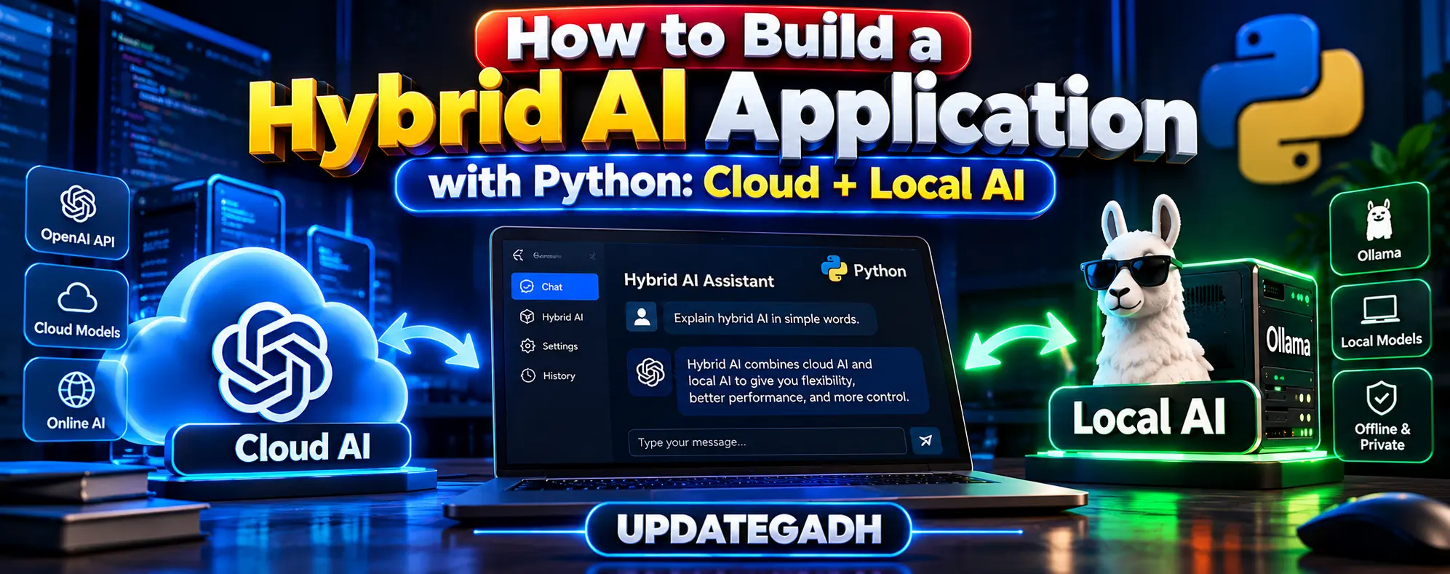Click the large Python logo top right

click(1282, 99)
